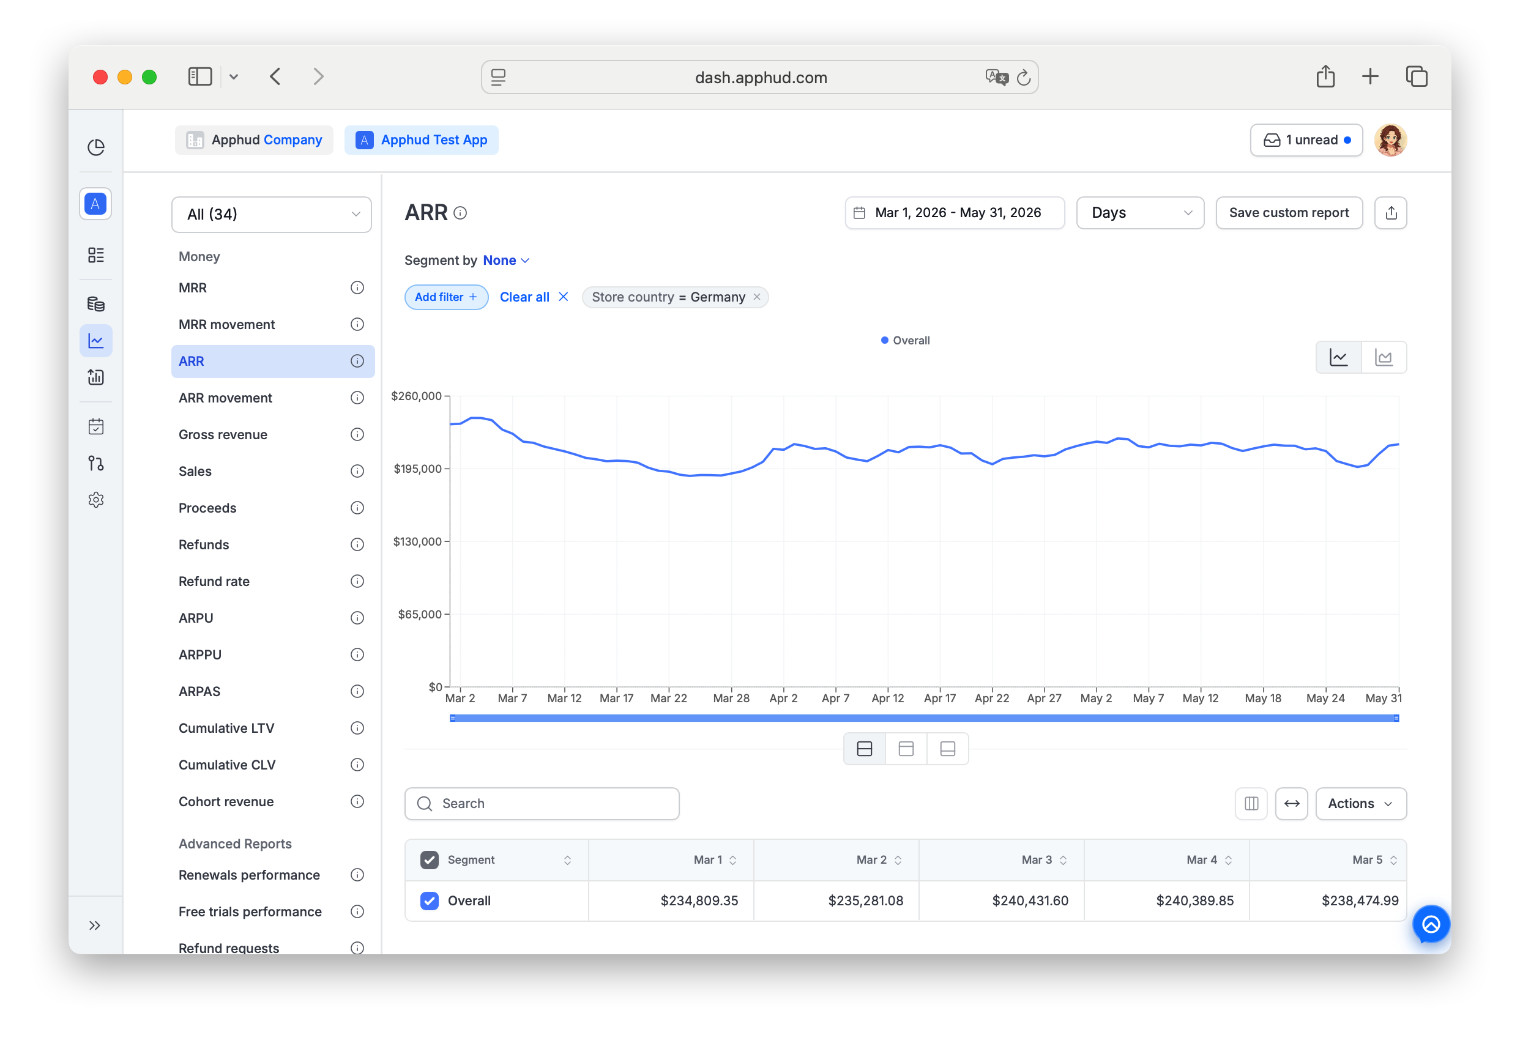Toggle the table width expand arrows icon
The image size is (1520, 1046).
point(1291,804)
